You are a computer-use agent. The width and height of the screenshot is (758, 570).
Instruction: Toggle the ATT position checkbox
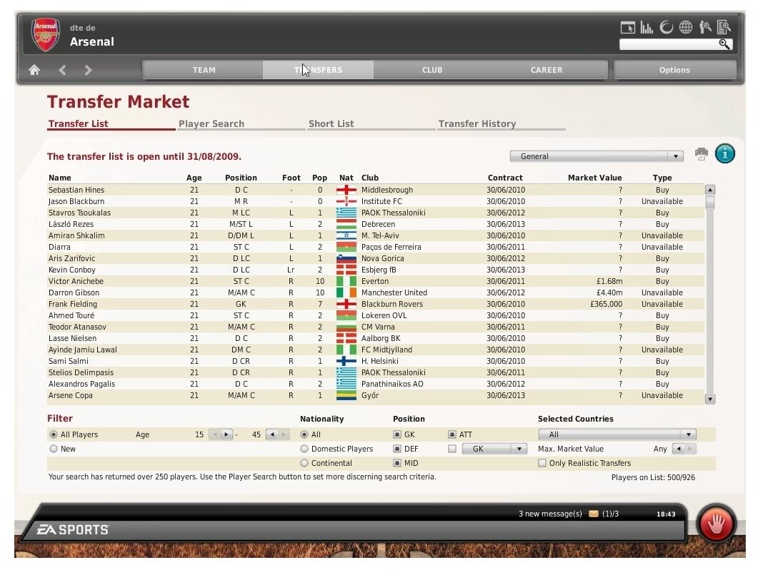tap(452, 434)
